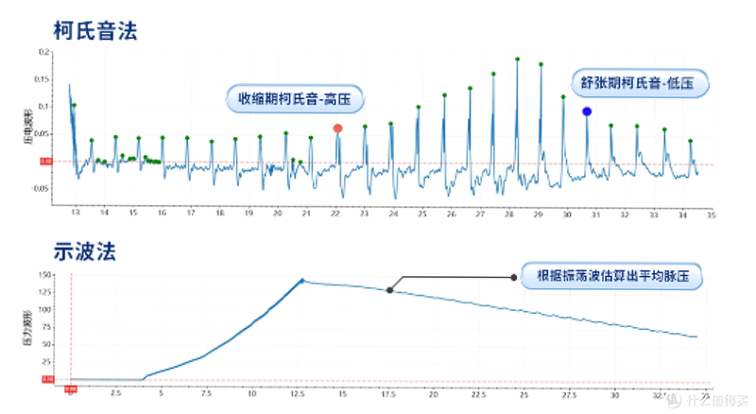Click the 压力波形 vertical axis label
This screenshot has width=756, height=414.
(x=27, y=328)
